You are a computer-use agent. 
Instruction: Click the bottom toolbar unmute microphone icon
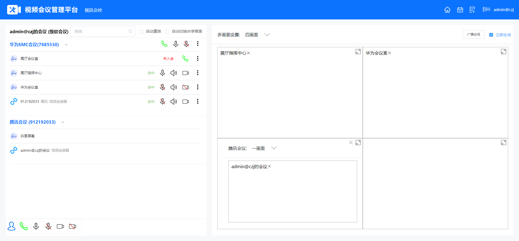(36, 226)
